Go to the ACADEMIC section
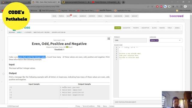The width and height of the screenshot is (192, 108). click(x=83, y=16)
